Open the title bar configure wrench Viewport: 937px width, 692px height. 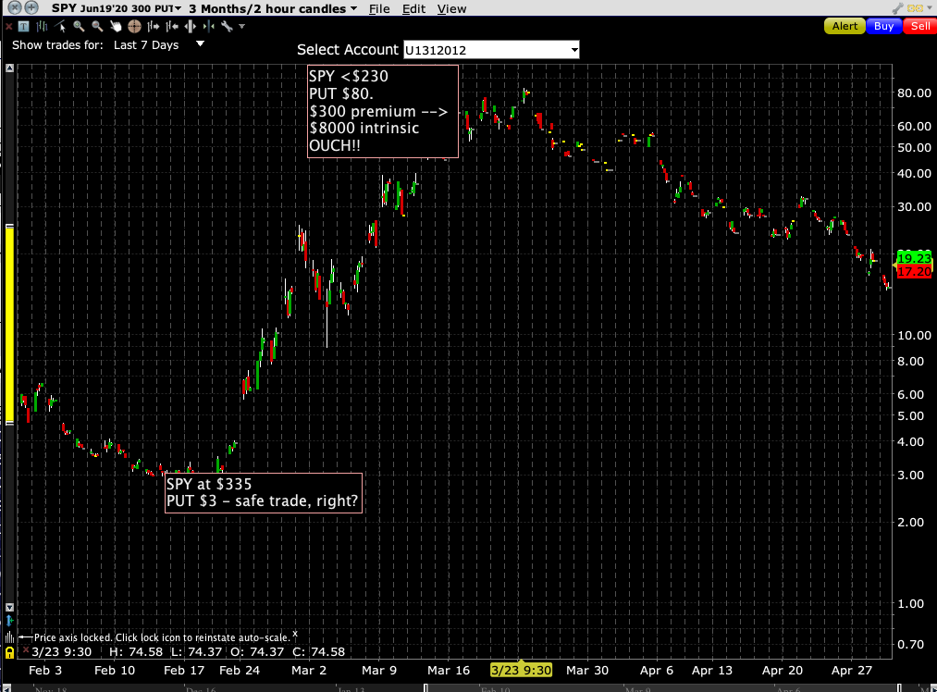[x=897, y=8]
